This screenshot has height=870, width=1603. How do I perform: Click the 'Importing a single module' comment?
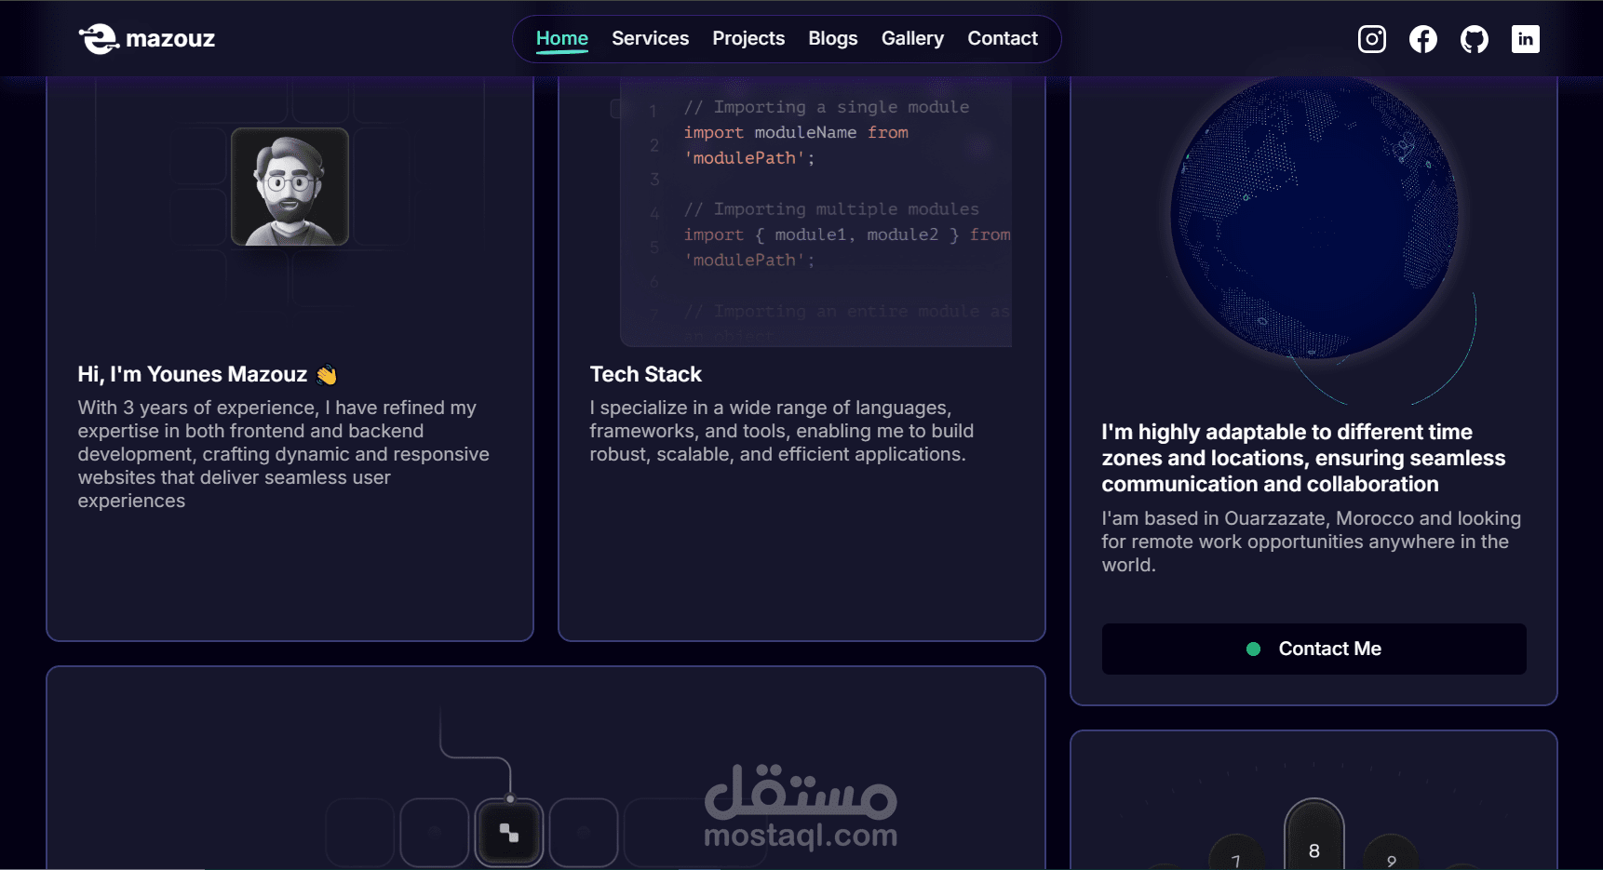click(827, 107)
